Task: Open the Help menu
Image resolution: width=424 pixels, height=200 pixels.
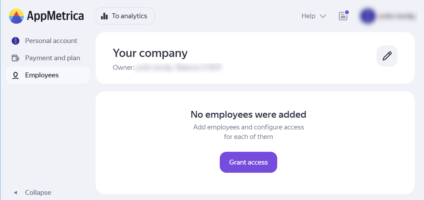Action: (x=309, y=16)
